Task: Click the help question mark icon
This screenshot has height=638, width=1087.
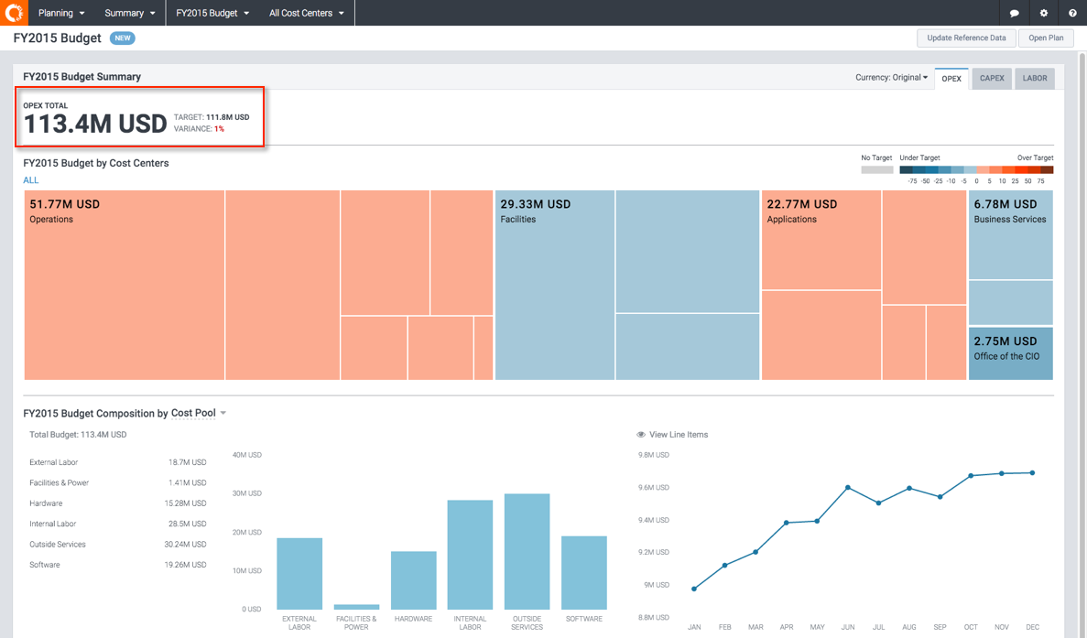Action: click(x=1072, y=14)
